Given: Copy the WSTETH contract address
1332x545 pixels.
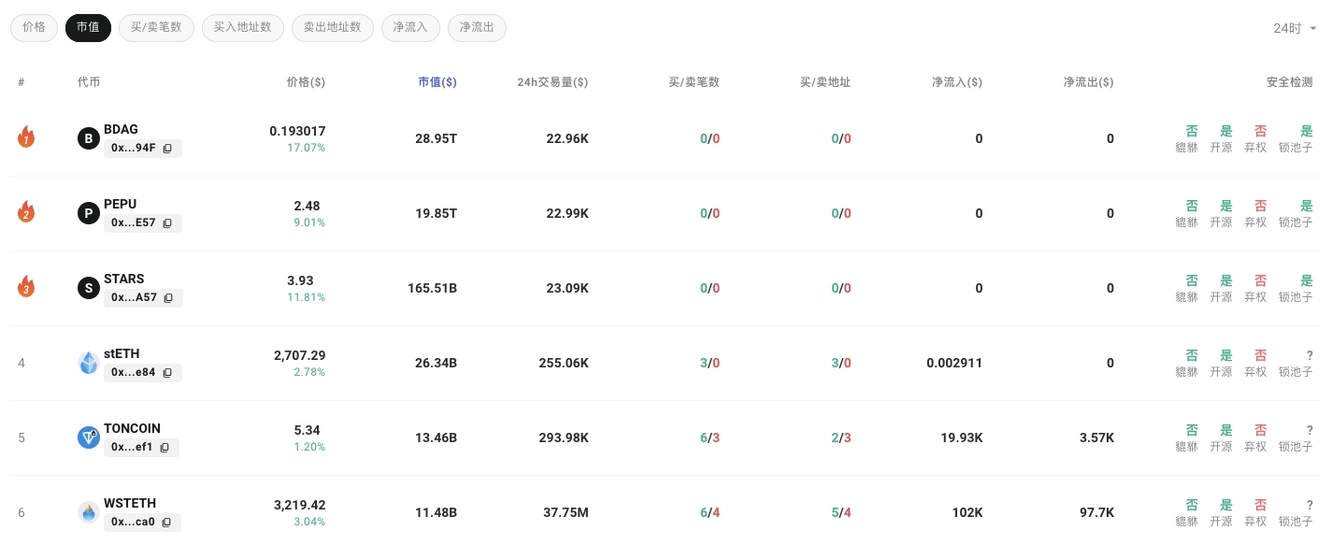Looking at the screenshot, I should click(167, 522).
